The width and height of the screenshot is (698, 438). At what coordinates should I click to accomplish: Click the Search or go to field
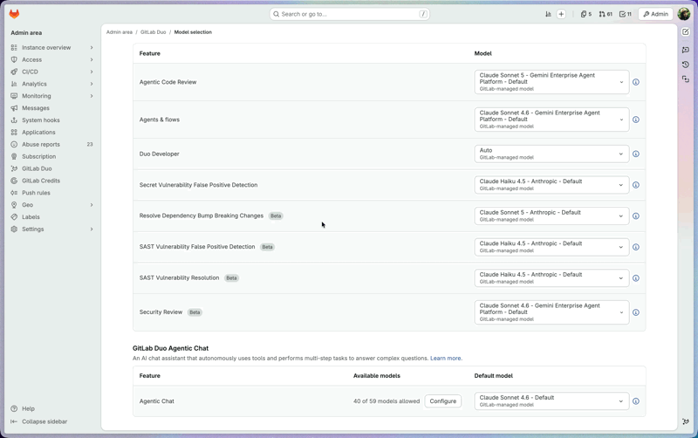tap(350, 14)
